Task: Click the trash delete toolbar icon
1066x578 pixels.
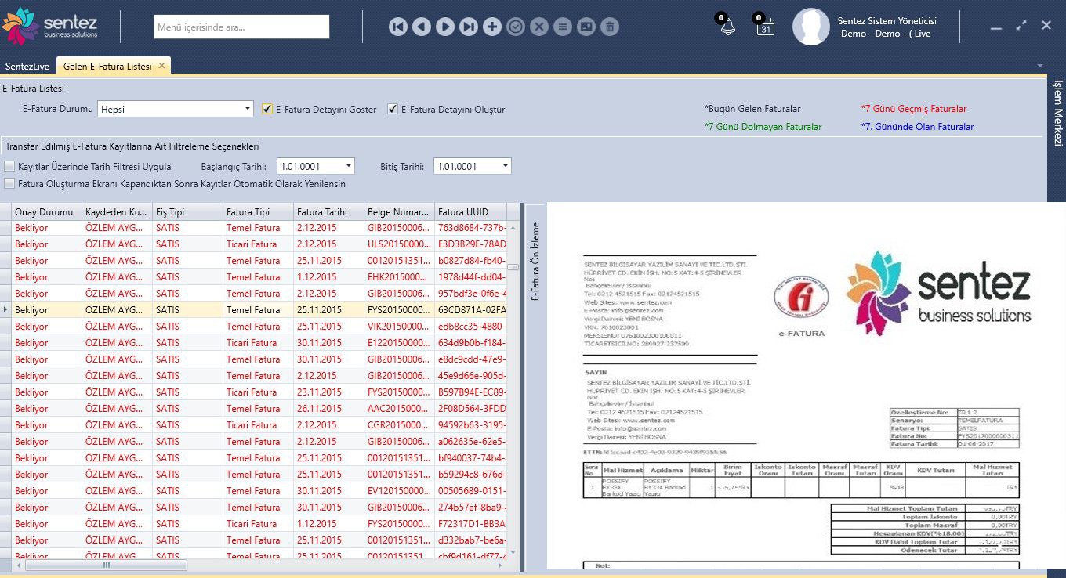Action: pos(609,27)
